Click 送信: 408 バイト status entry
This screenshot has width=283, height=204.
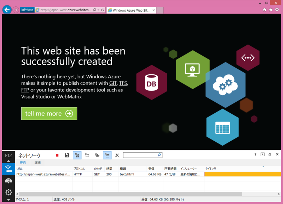[64, 199]
